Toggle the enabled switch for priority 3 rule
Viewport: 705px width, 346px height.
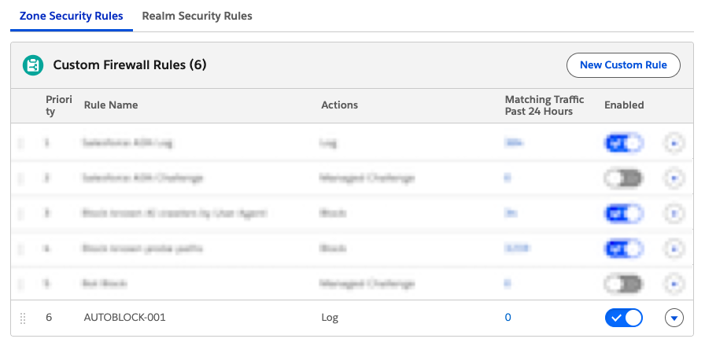click(624, 213)
